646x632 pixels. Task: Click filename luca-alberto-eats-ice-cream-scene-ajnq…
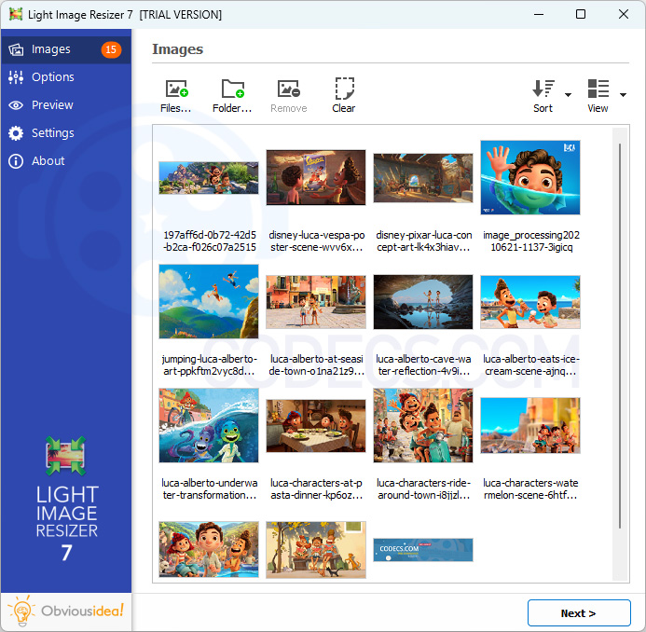[531, 365]
